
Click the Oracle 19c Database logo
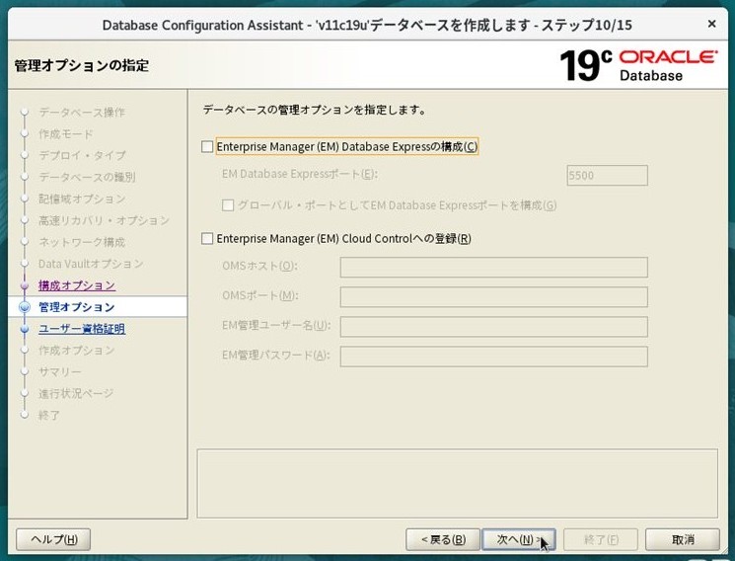pos(638,65)
